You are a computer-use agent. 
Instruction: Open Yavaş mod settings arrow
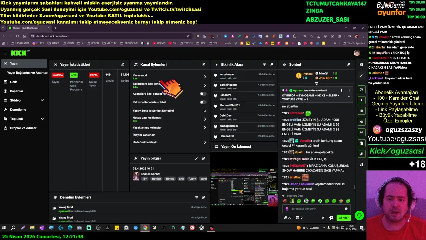coord(205,77)
